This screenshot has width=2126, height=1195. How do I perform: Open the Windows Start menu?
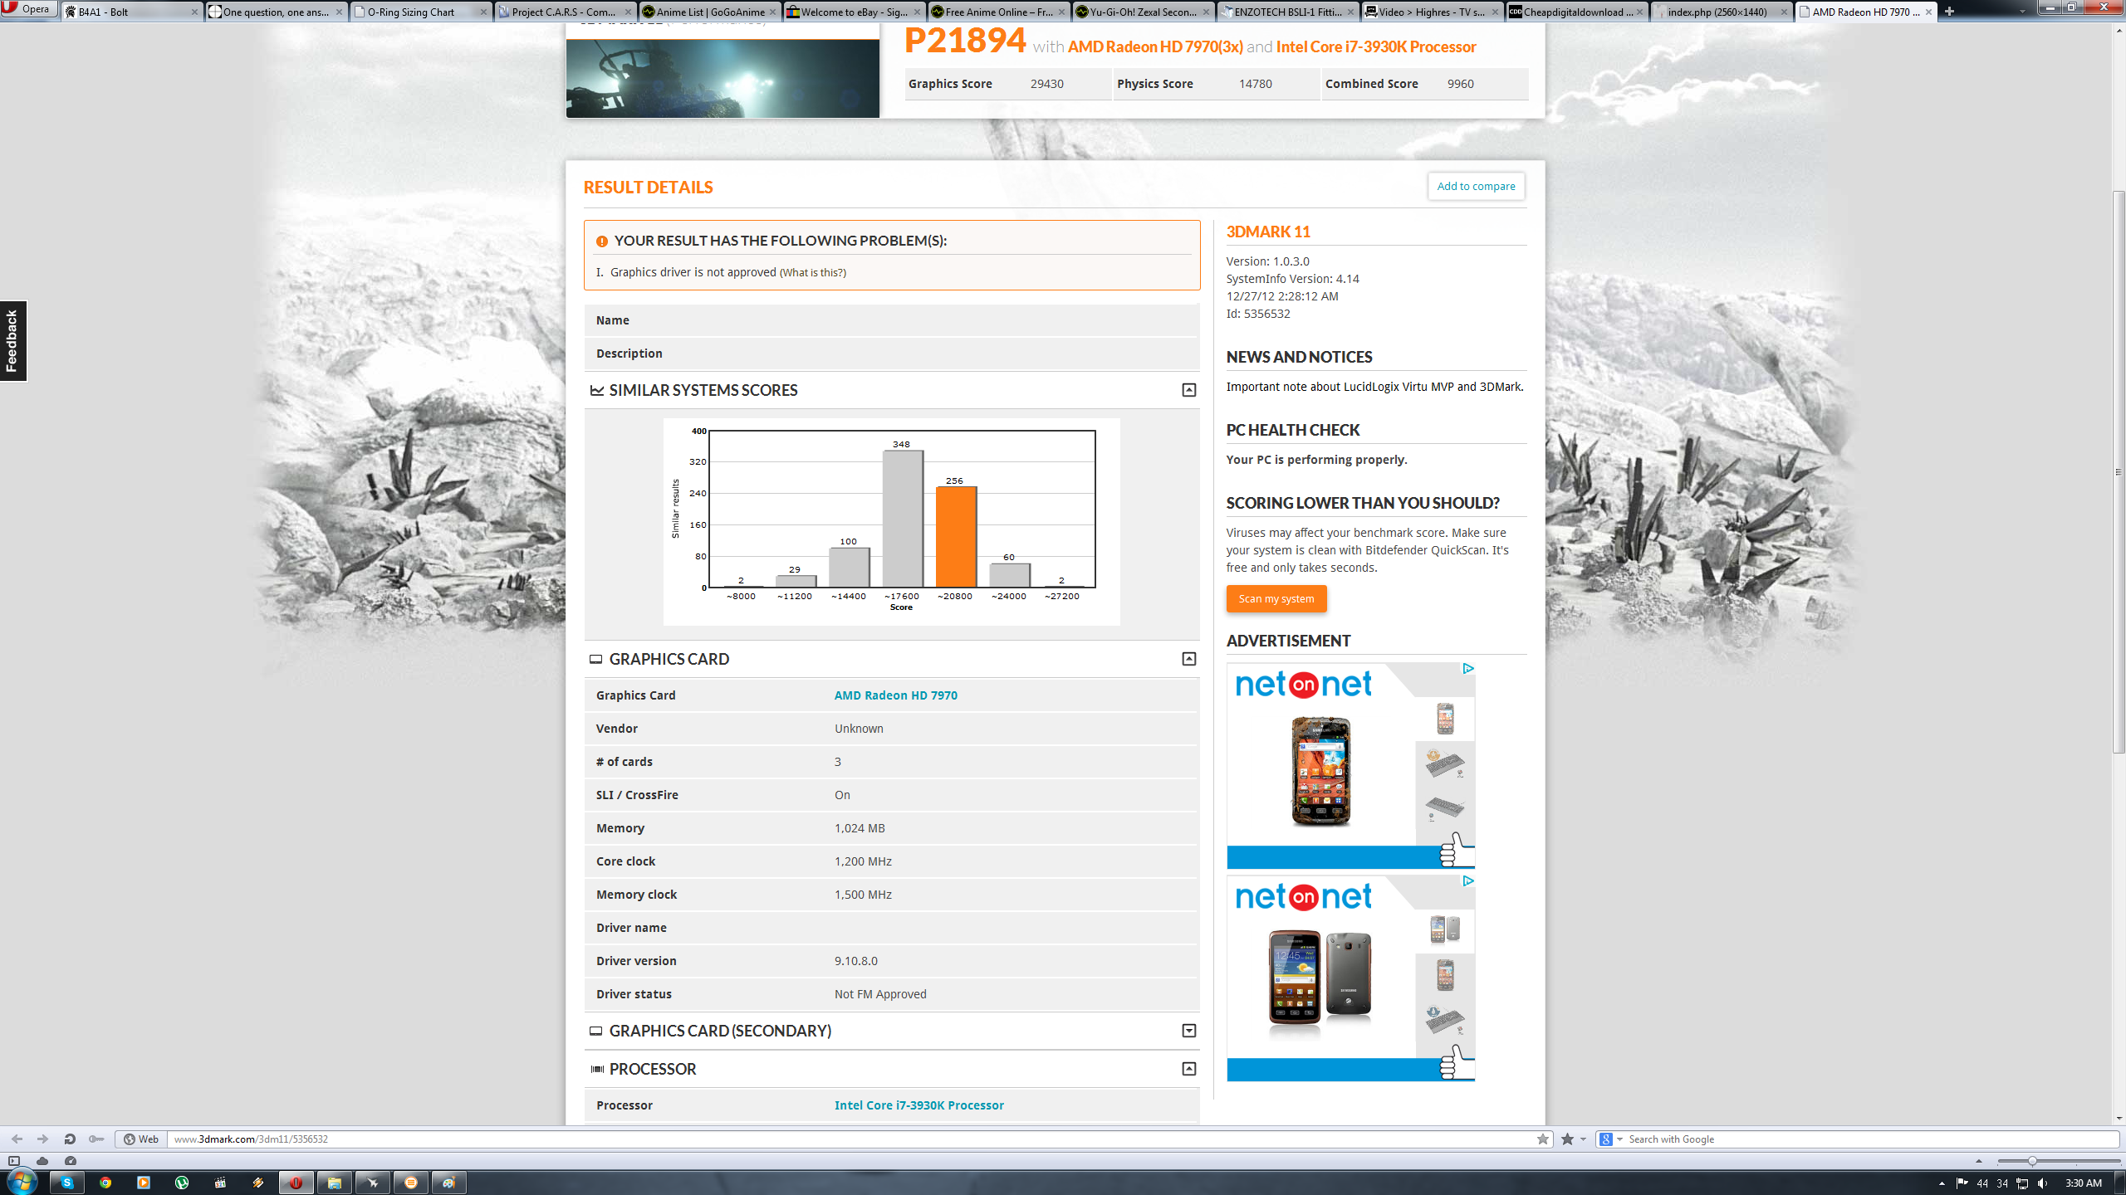[x=22, y=1182]
